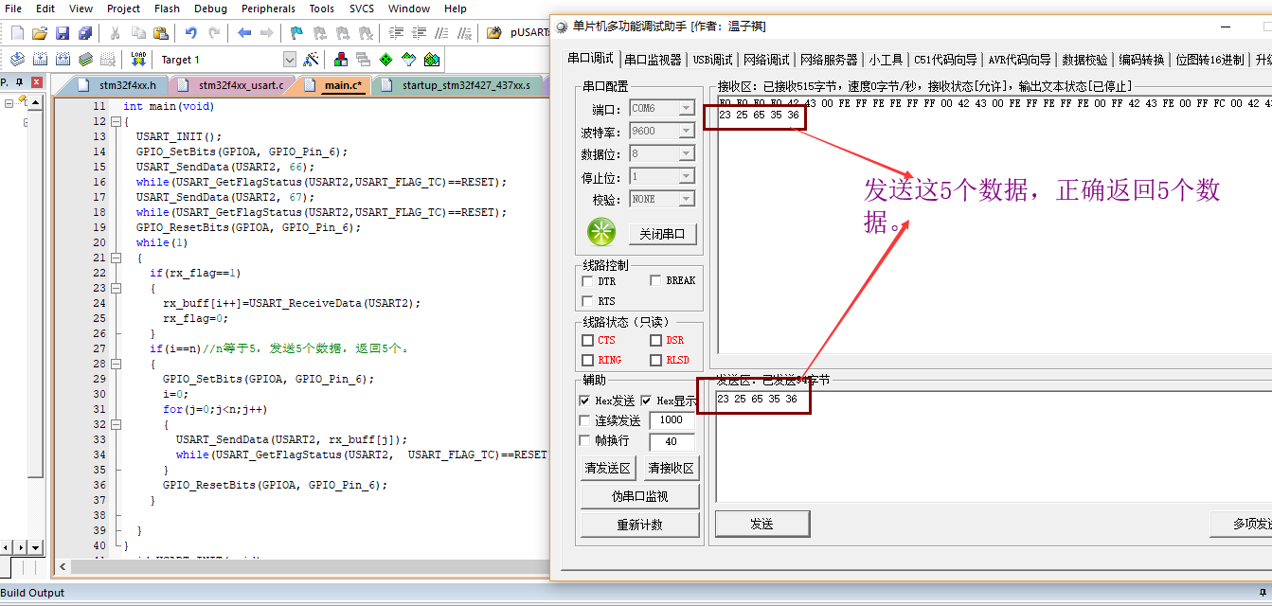Click the CTS status box

587,340
